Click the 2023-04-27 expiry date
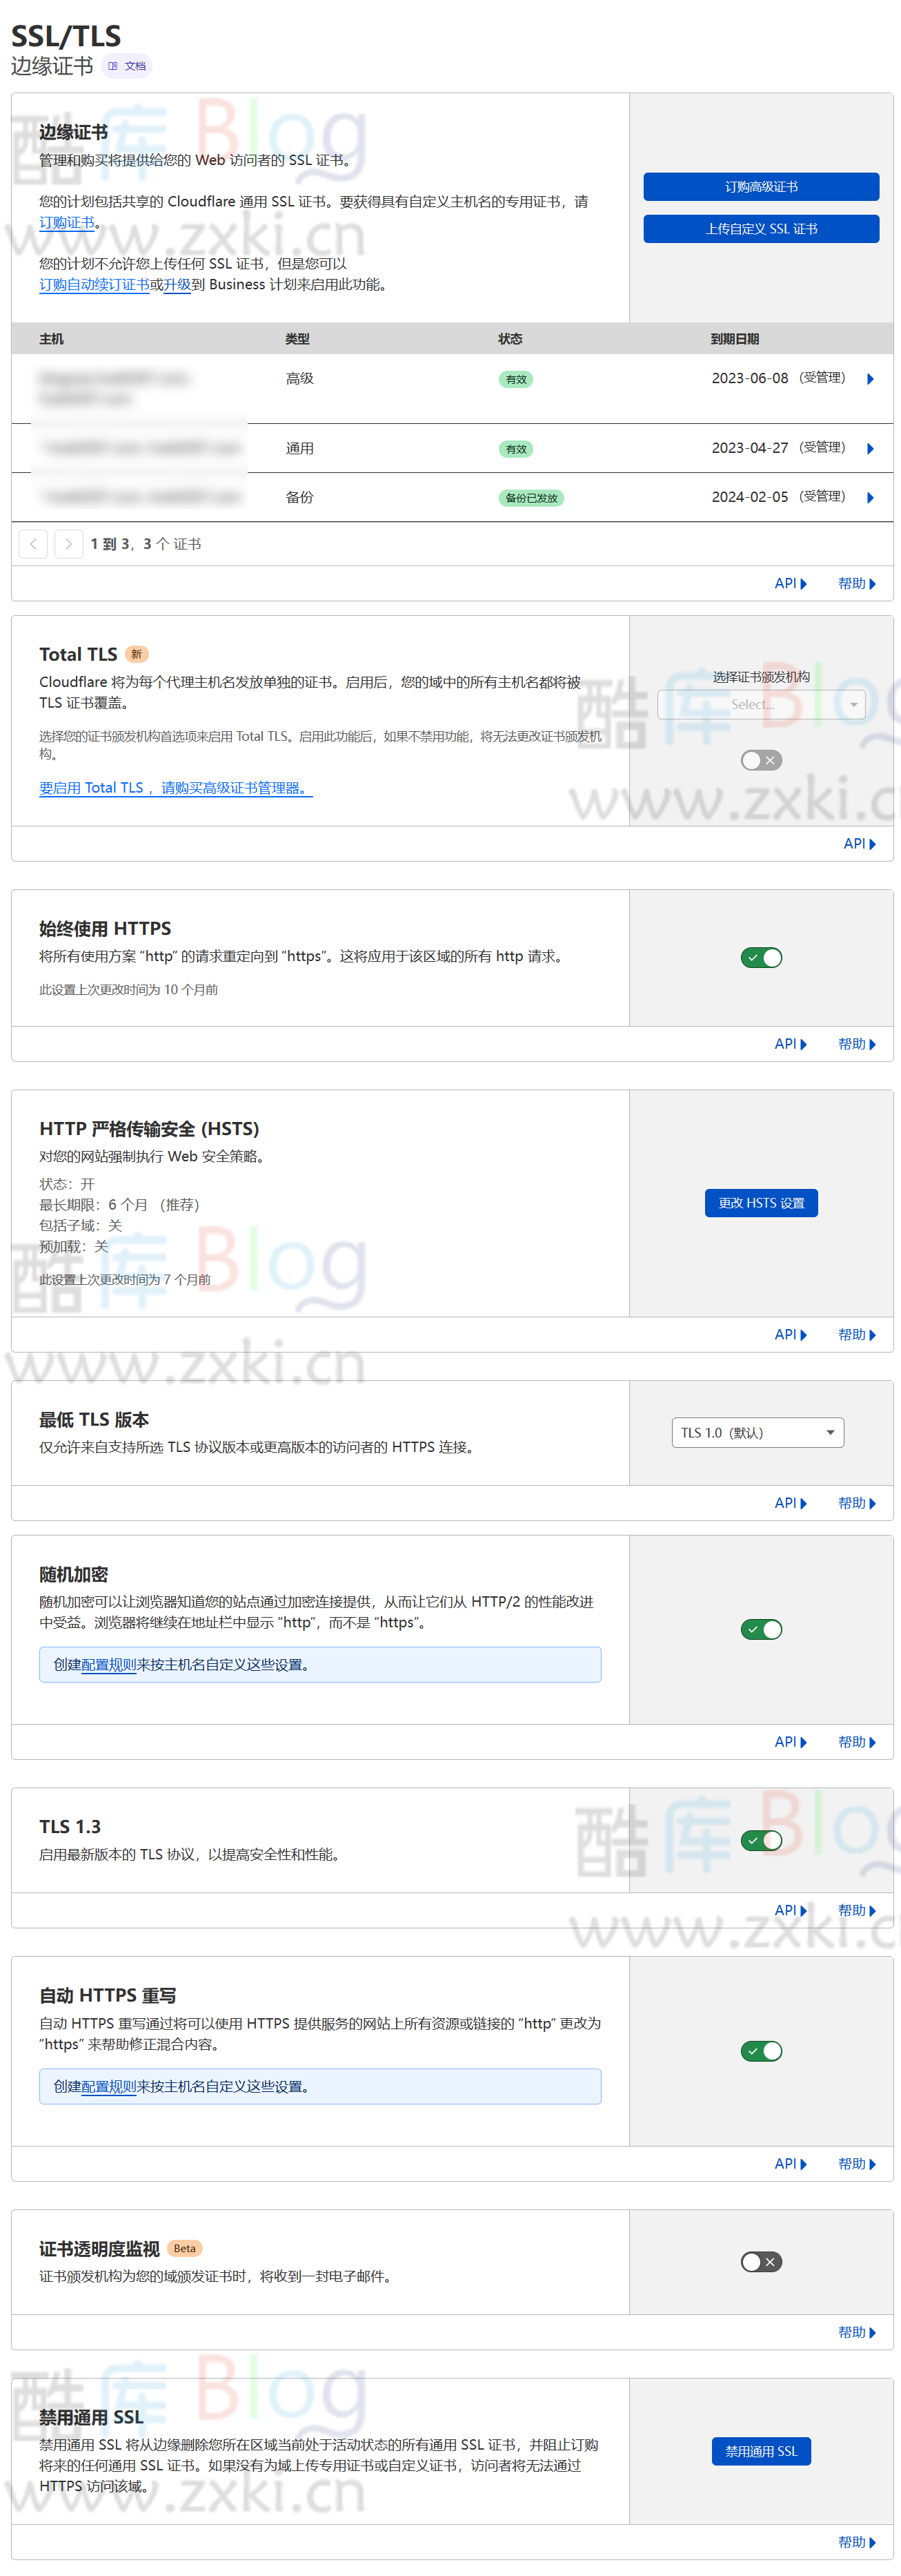 tap(749, 448)
